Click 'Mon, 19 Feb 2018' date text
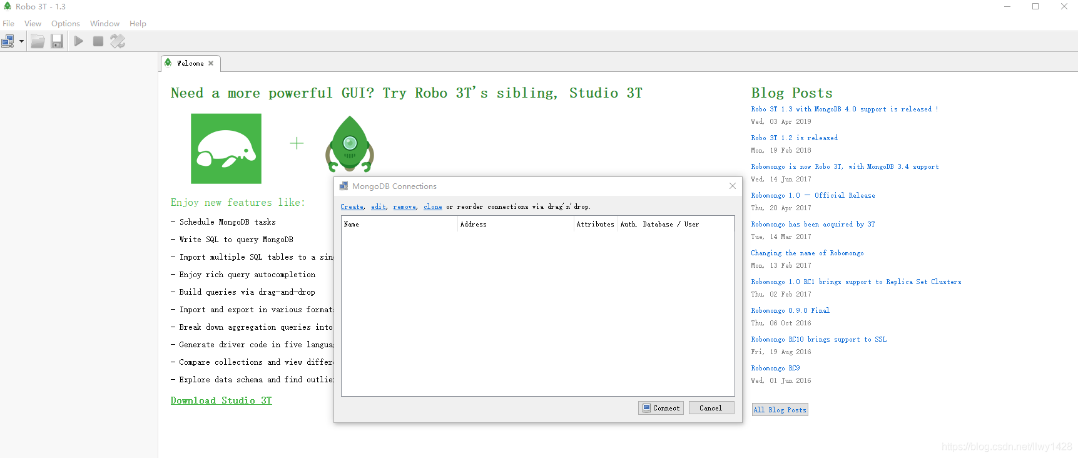The height and width of the screenshot is (458, 1078). tap(781, 151)
